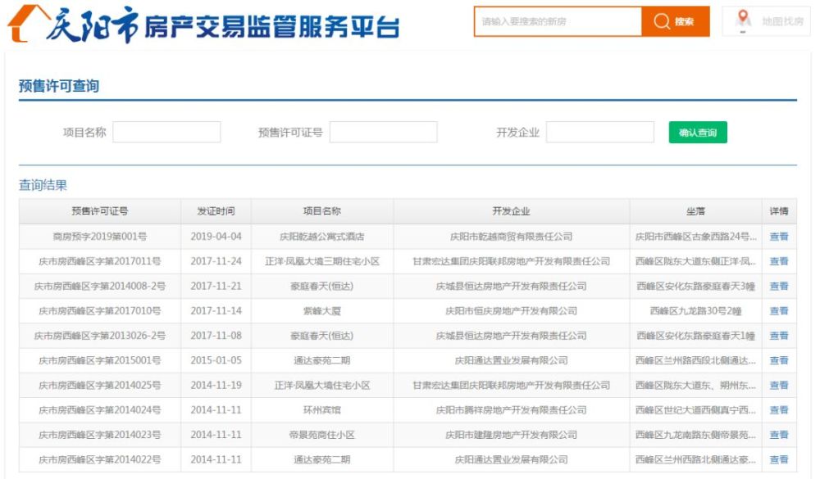The width and height of the screenshot is (820, 479).
Task: Select permit number 商房预字2019第001号
Action: (x=100, y=237)
